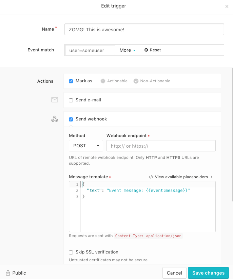Click the Public lock icon
Image resolution: width=233 pixels, height=279 pixels.
tap(8, 273)
